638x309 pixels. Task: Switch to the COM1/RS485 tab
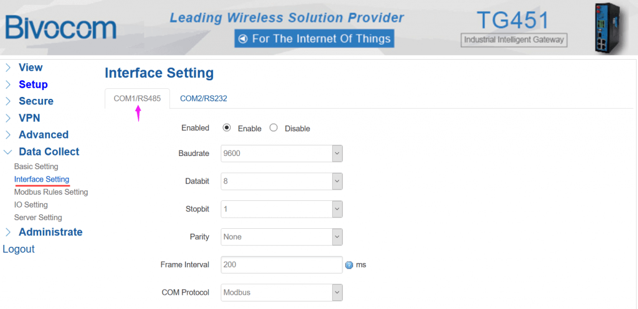[x=137, y=98]
